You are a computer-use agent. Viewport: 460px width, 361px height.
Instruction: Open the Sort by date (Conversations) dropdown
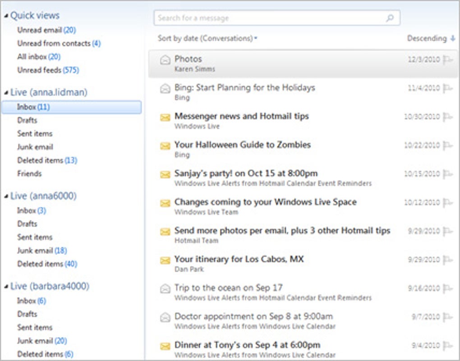point(207,39)
